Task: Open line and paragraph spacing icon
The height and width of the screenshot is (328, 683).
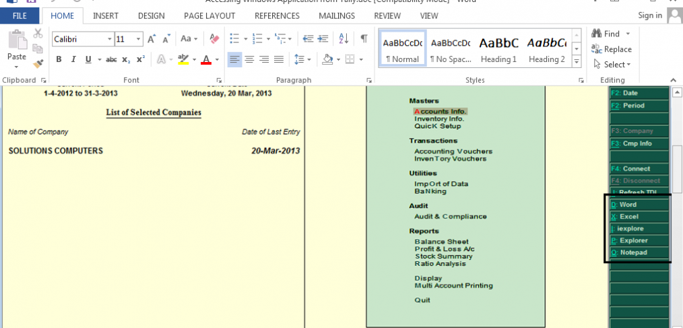Action: (x=299, y=59)
